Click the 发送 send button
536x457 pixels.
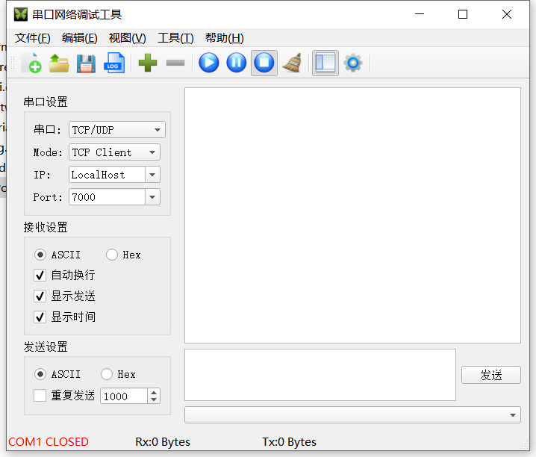[491, 375]
